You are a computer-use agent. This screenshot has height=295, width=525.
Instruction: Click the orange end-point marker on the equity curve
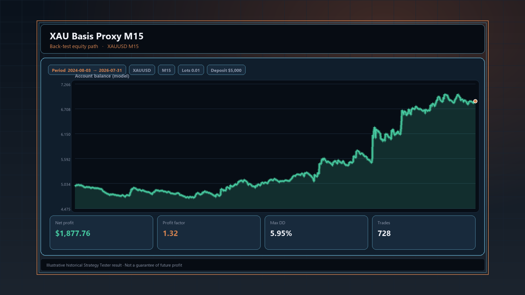[x=475, y=101]
